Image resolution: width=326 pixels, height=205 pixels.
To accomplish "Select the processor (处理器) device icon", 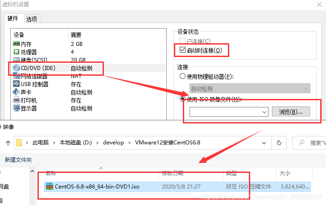I will (16, 52).
